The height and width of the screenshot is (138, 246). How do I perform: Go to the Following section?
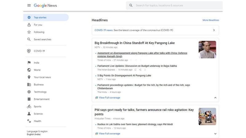39,32
